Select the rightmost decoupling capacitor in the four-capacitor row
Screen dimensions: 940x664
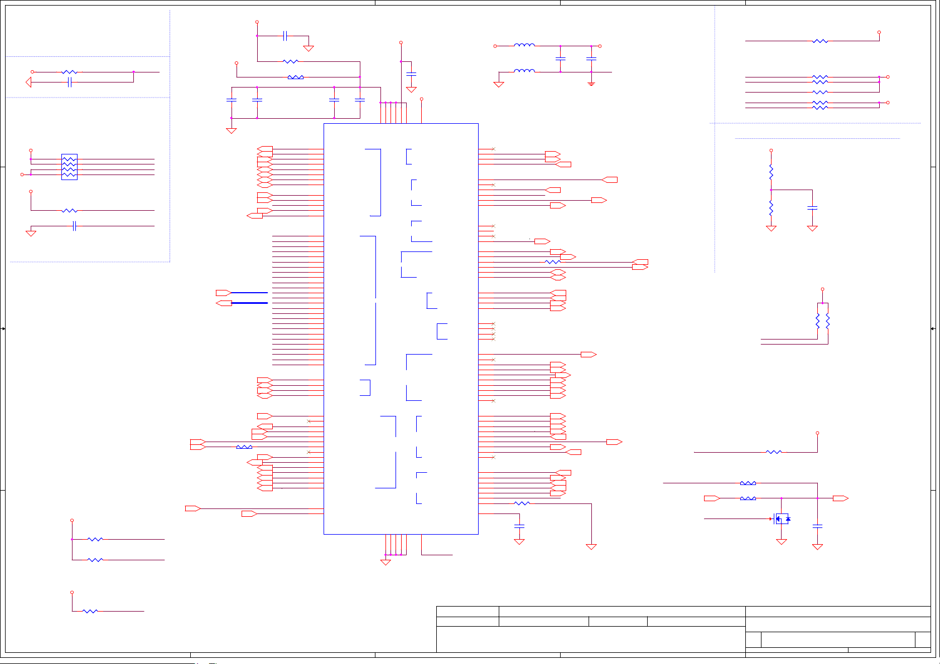(x=360, y=100)
